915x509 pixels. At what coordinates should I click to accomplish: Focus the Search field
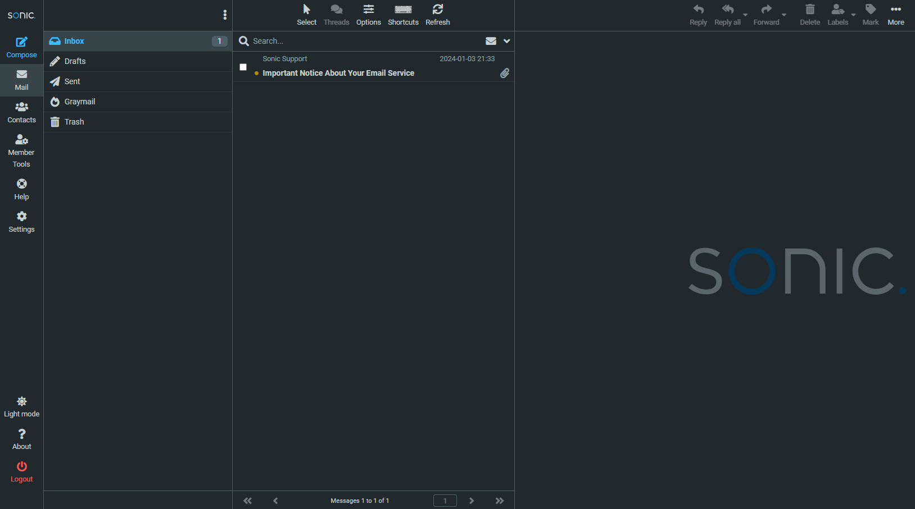click(x=365, y=41)
